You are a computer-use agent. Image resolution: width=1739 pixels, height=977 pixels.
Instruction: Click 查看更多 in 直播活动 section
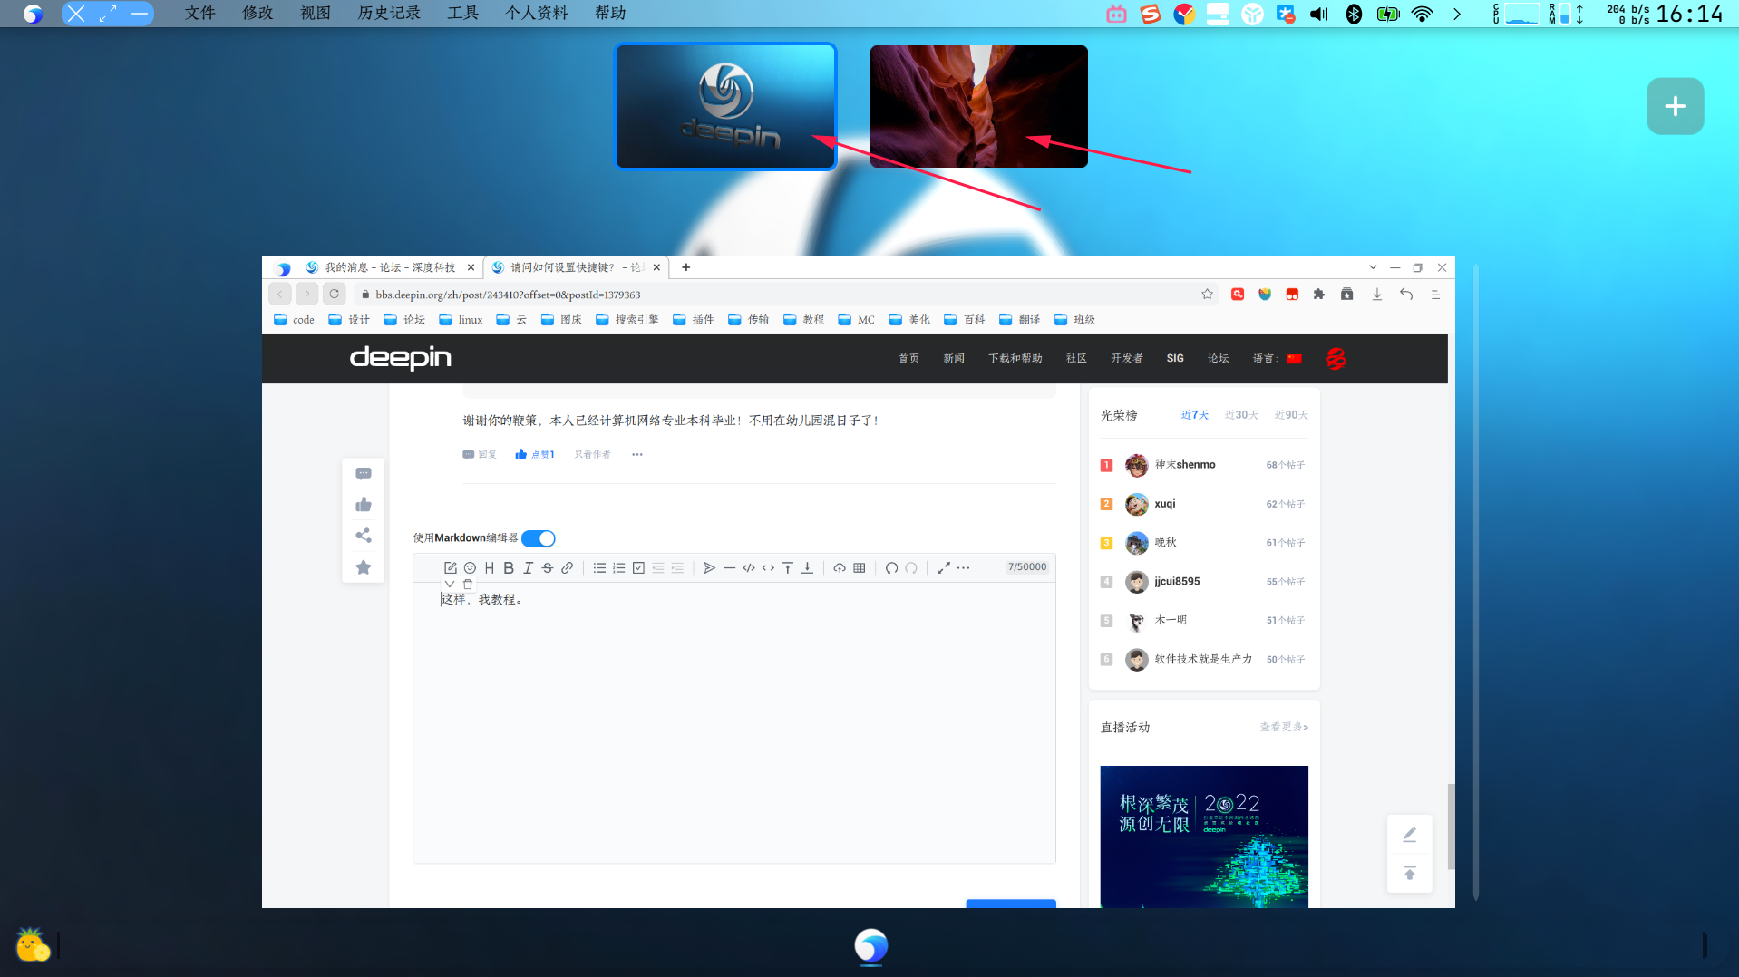(1284, 727)
